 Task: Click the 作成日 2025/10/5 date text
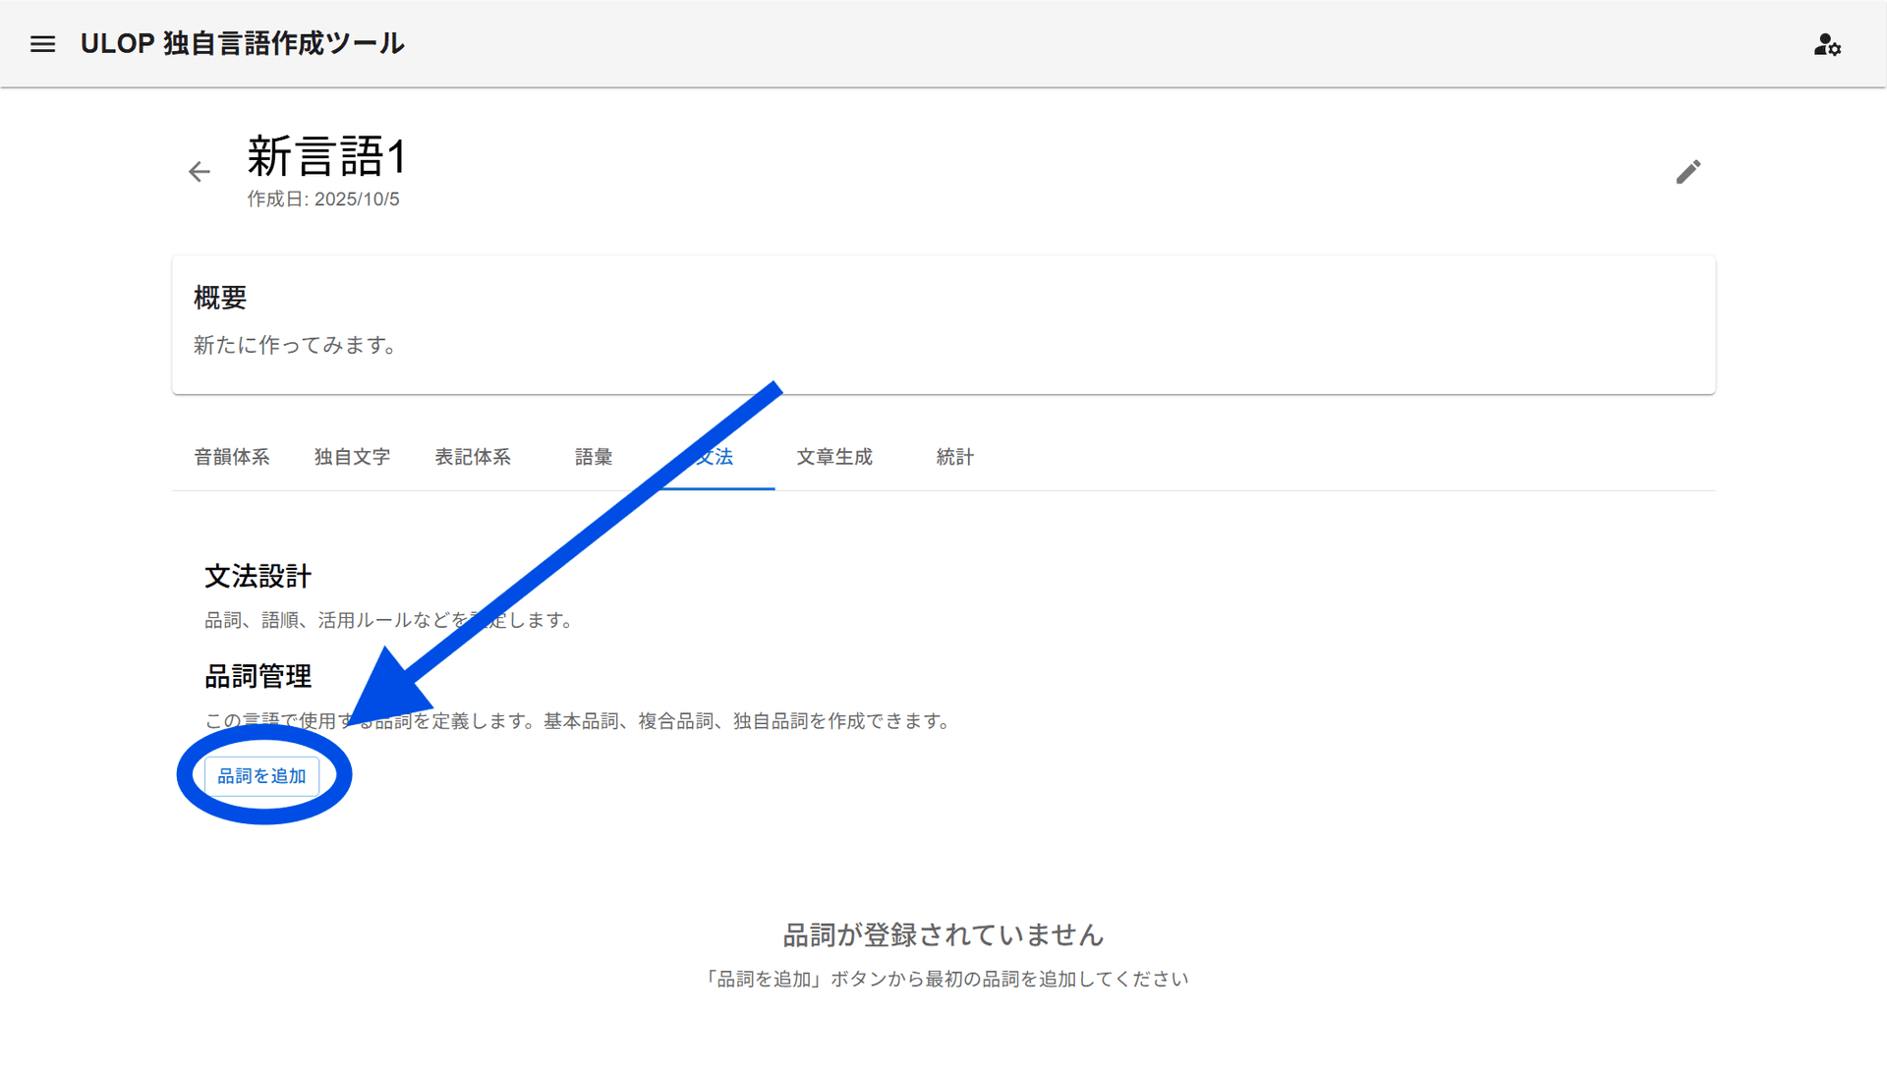pyautogui.click(x=323, y=199)
